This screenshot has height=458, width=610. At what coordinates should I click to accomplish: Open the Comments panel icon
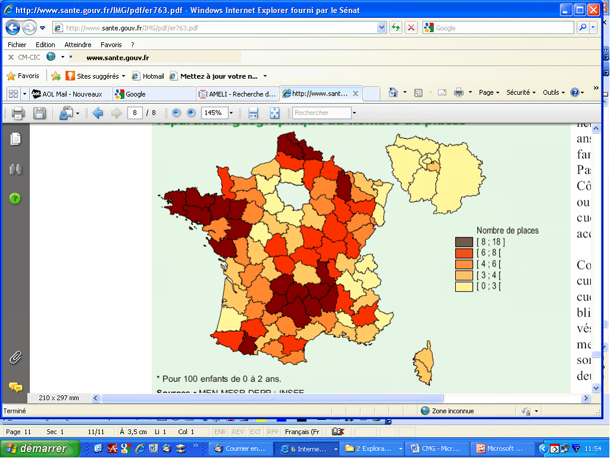(15, 387)
